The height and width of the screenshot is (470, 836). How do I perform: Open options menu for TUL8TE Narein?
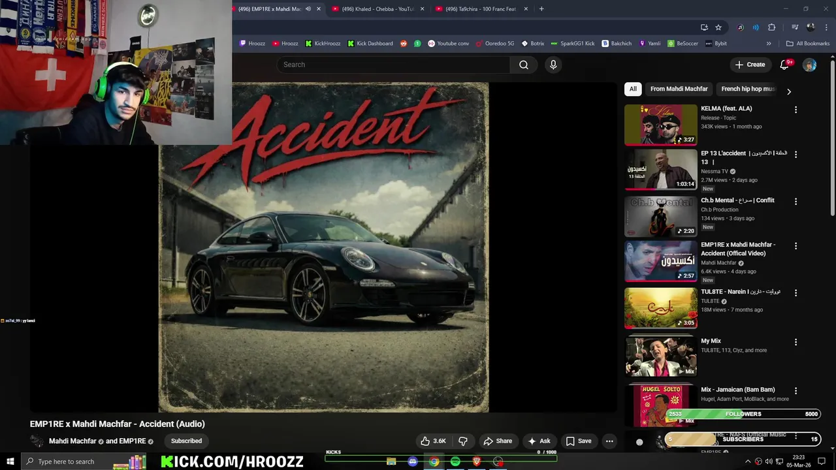tap(796, 293)
